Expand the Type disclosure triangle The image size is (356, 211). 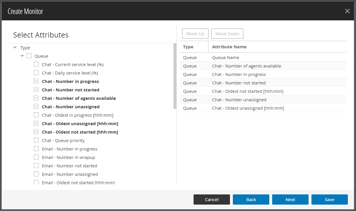[15, 47]
